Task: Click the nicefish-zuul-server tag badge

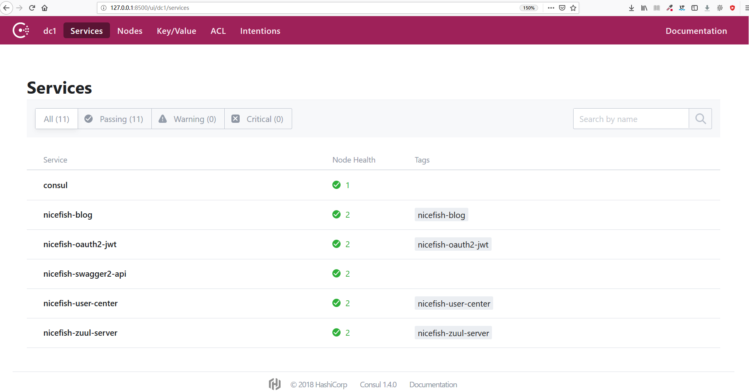Action: point(453,333)
